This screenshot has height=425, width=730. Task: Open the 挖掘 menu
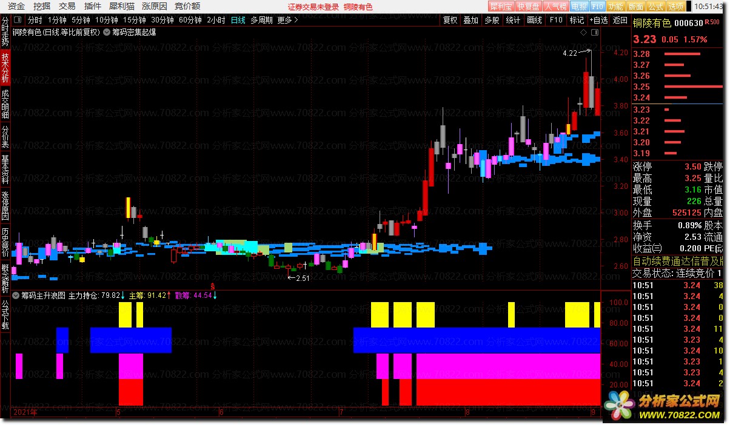point(42,7)
